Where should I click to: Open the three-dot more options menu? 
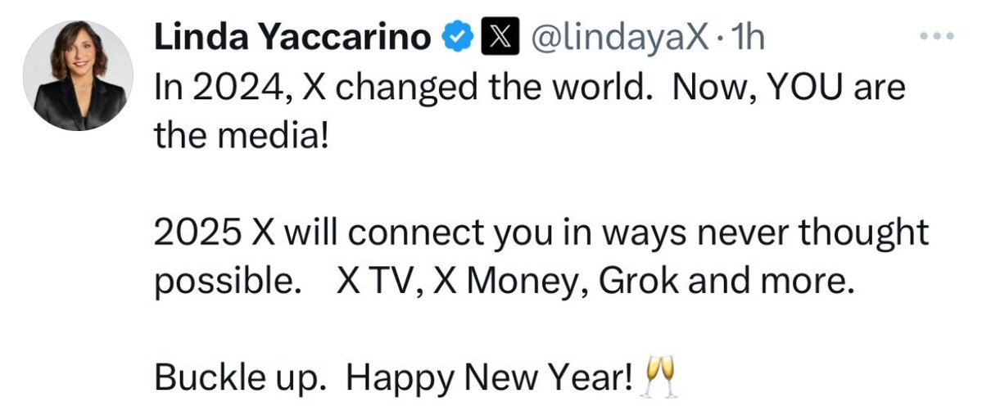point(937,37)
